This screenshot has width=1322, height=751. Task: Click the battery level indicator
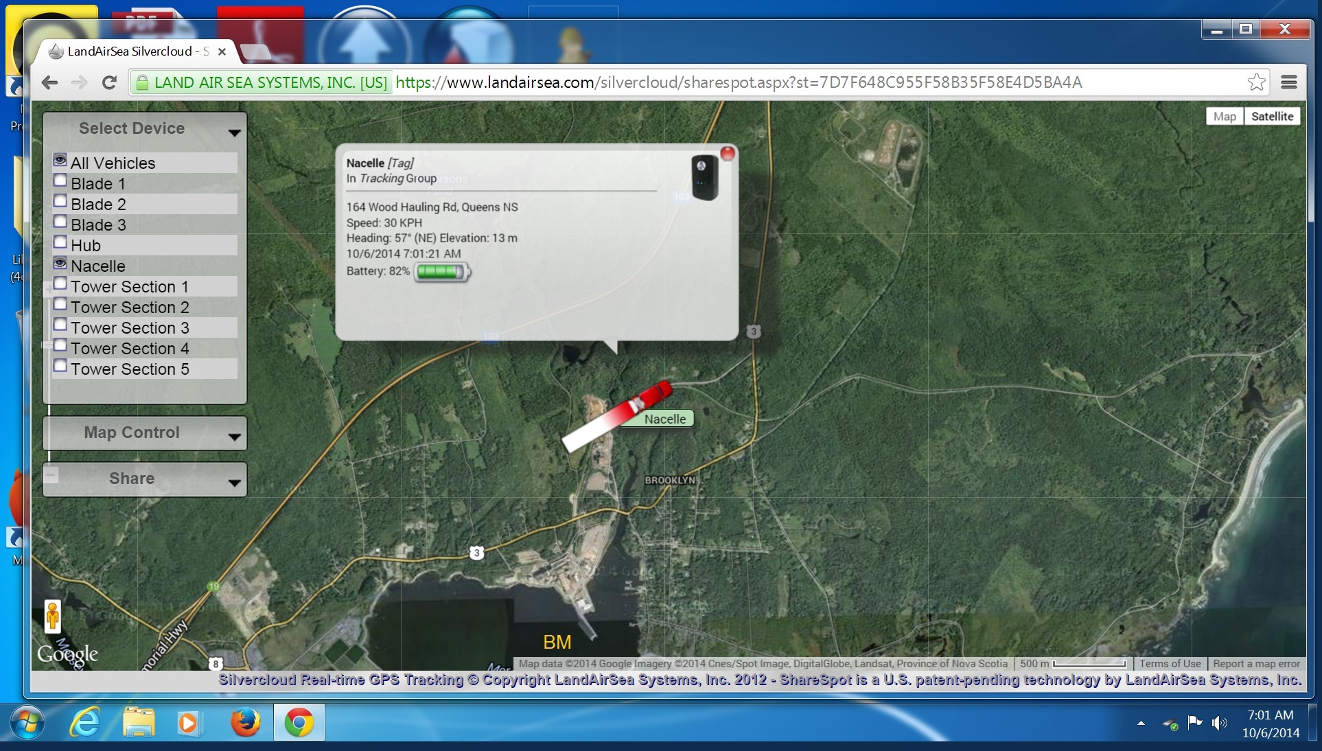441,271
